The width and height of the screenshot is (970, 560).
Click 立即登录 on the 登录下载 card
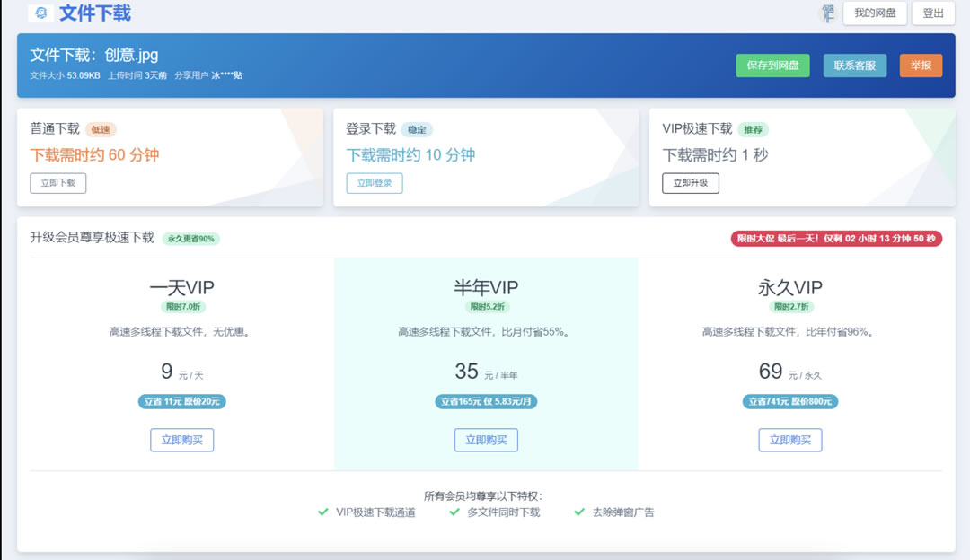point(374,182)
